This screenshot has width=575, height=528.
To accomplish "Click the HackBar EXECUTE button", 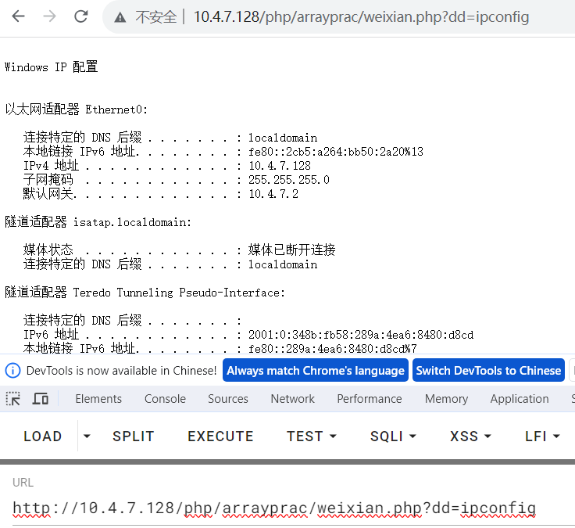I will point(220,436).
